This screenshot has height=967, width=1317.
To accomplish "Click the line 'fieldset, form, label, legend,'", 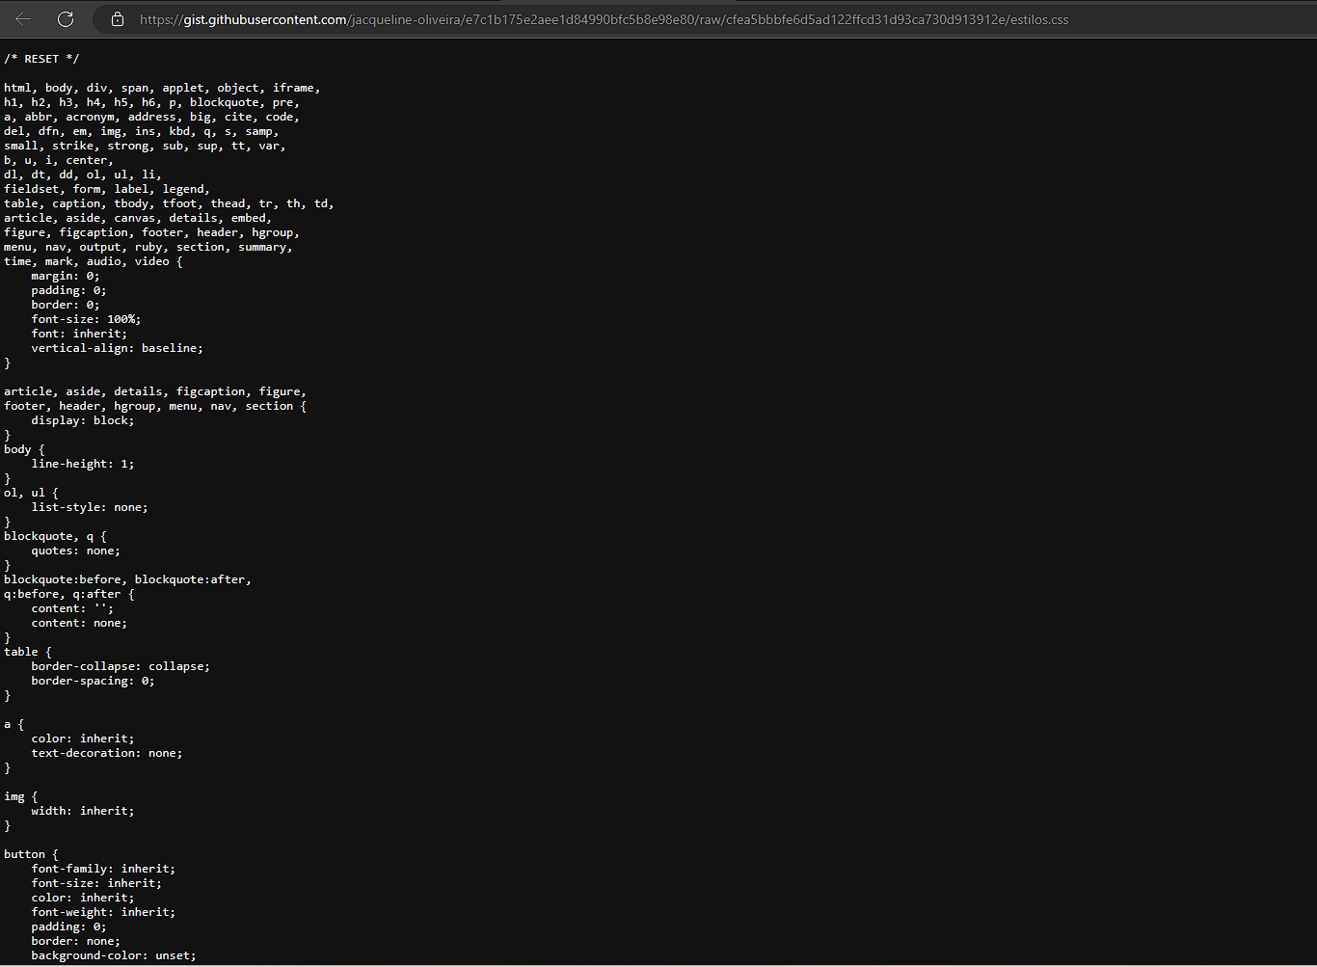I will (x=107, y=189).
